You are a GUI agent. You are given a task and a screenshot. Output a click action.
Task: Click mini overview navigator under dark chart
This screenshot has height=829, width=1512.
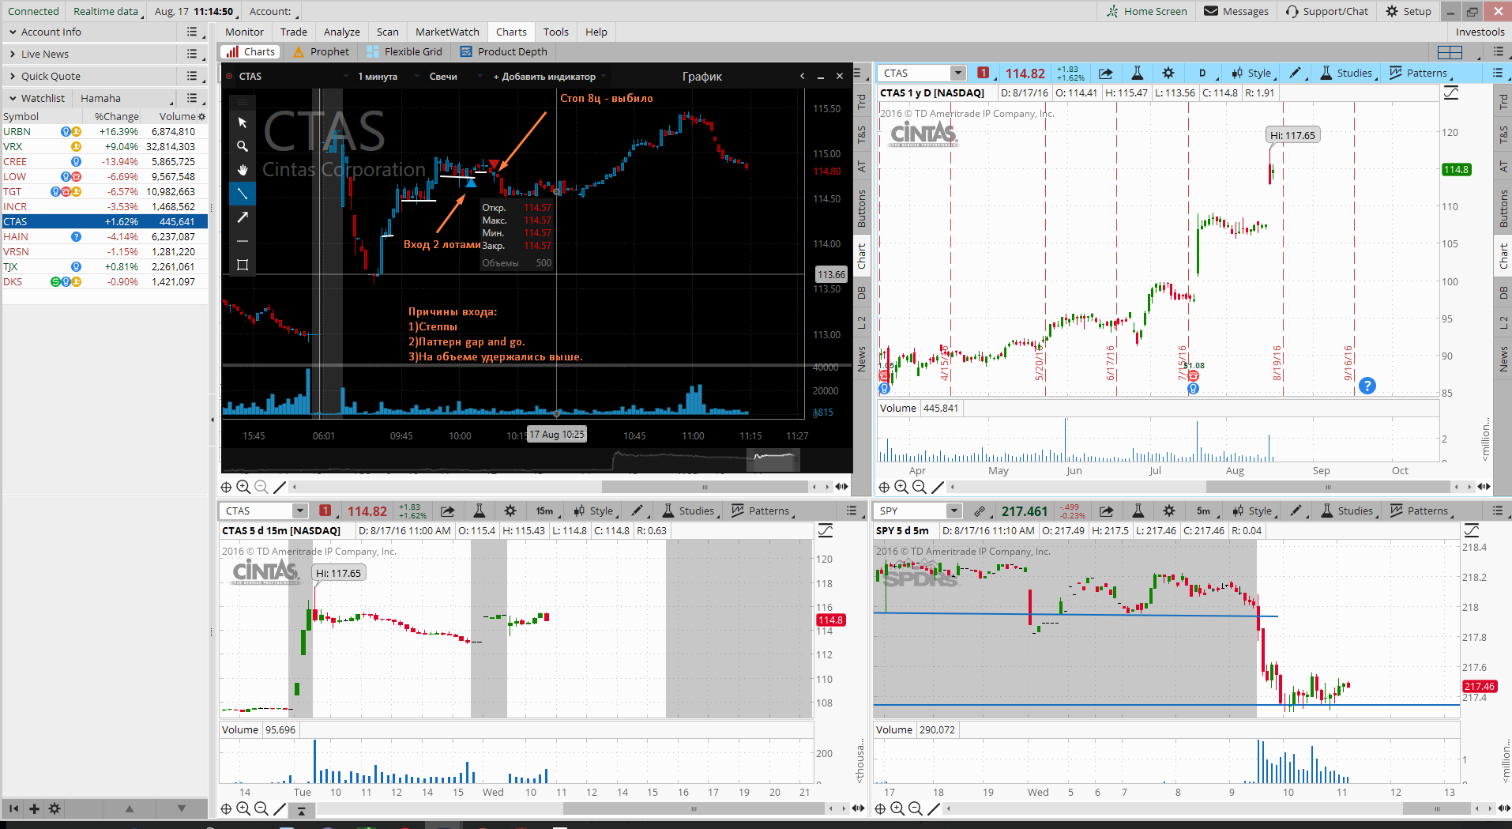tap(774, 460)
